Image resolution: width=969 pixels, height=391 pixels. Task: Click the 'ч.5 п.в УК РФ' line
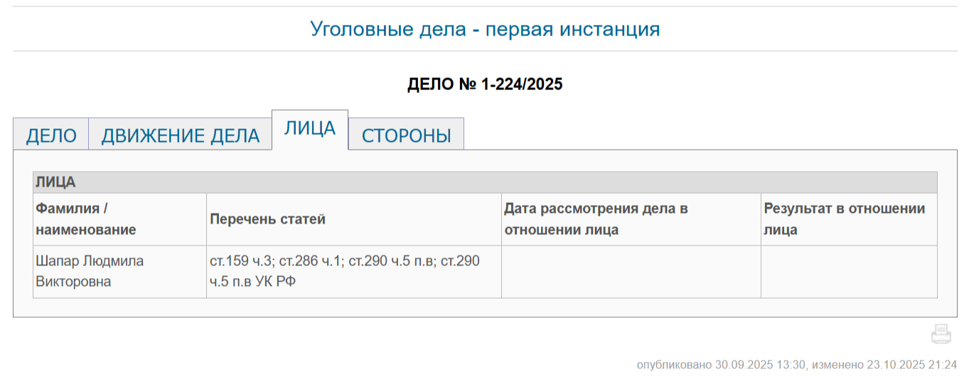252,282
